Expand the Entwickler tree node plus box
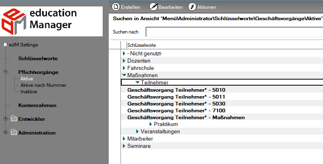 click(5, 119)
